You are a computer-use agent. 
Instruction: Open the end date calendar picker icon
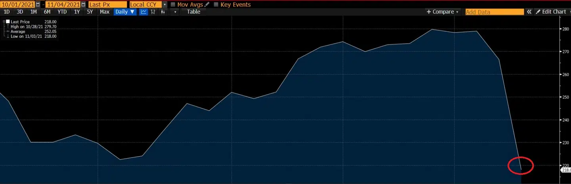[83, 5]
